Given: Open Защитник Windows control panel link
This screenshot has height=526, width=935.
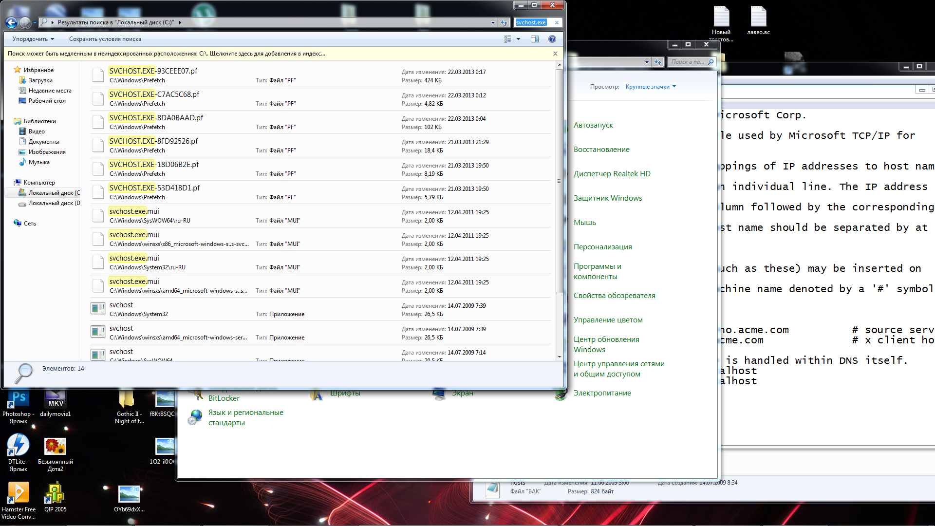Looking at the screenshot, I should (607, 198).
